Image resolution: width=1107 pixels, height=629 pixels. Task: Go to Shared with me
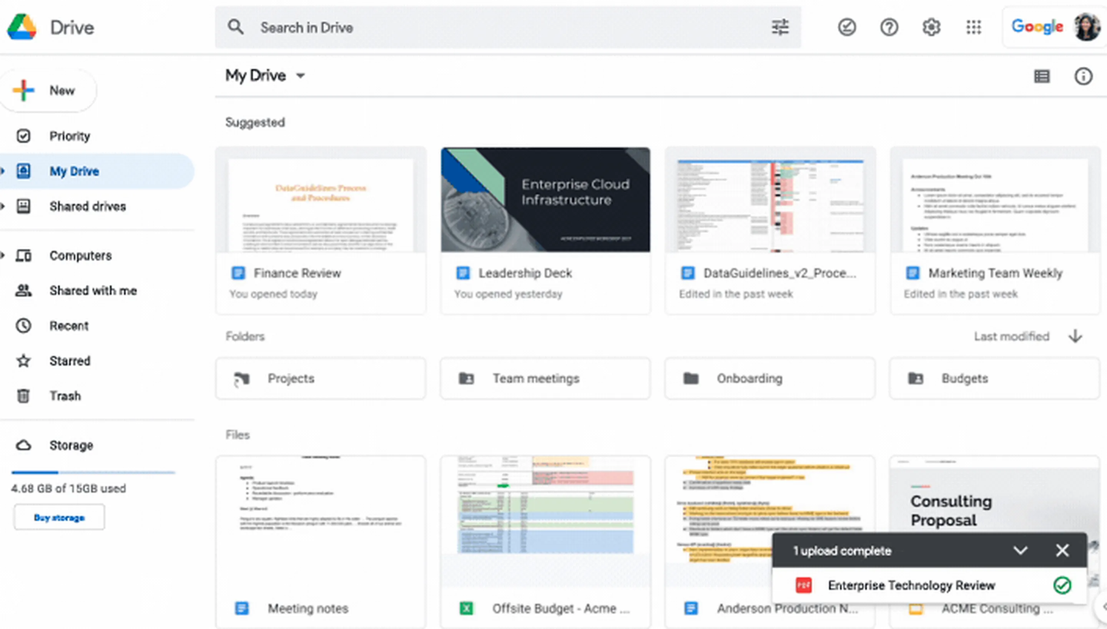(x=93, y=291)
